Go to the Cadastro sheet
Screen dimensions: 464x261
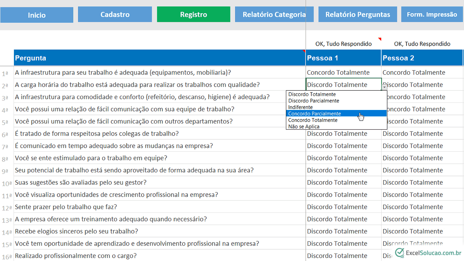pyautogui.click(x=115, y=15)
